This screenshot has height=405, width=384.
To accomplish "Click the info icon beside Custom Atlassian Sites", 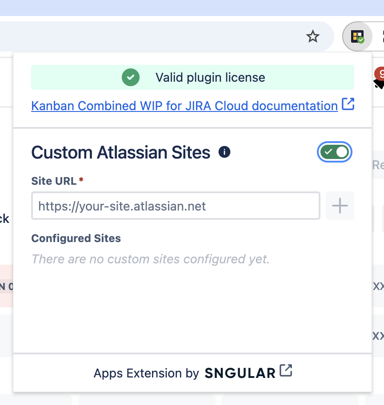I will point(224,152).
